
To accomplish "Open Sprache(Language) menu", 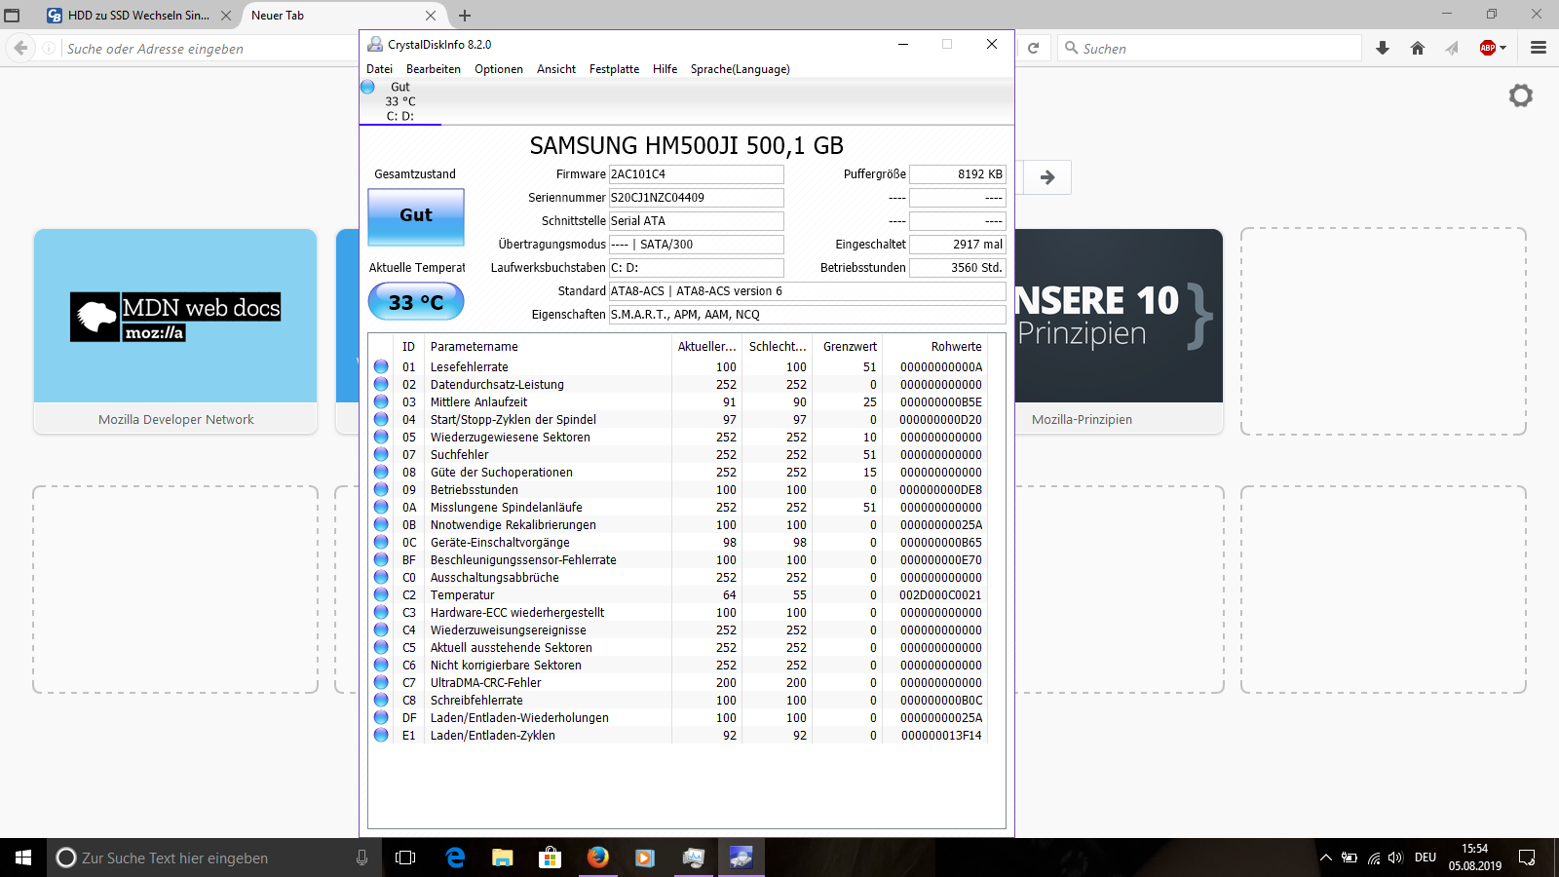I will (x=740, y=69).
